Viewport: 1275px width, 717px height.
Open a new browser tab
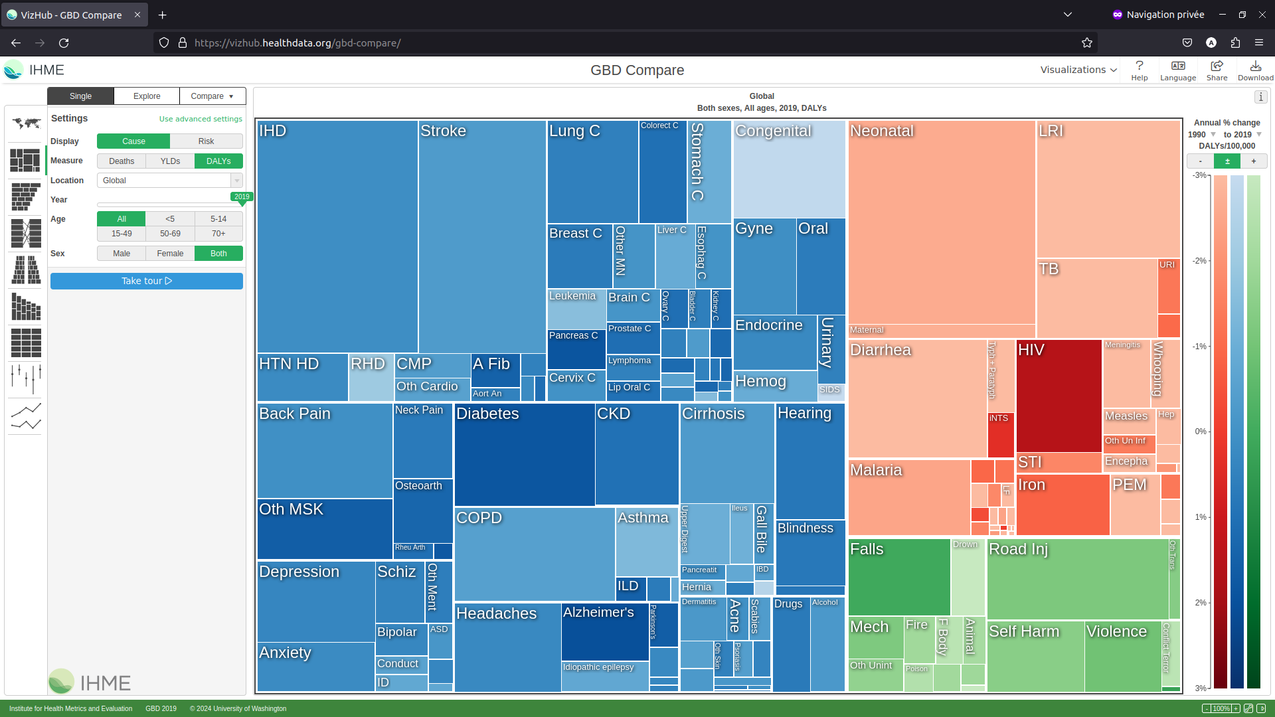[x=162, y=15]
